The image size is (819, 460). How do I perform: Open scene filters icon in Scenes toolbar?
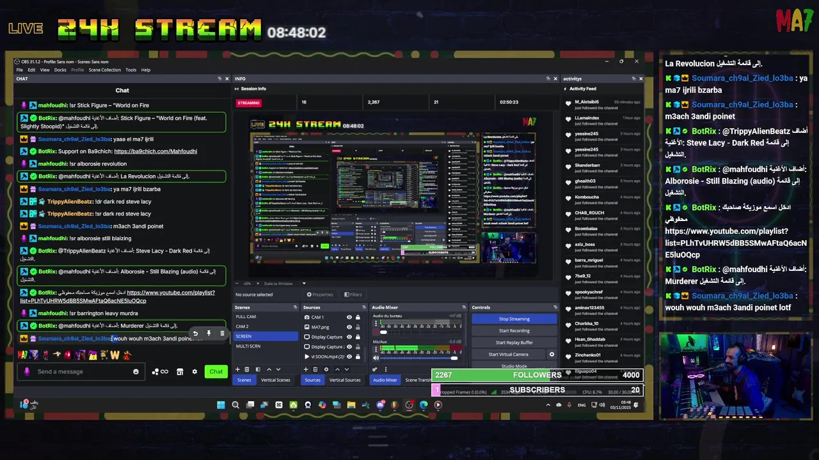[258, 369]
